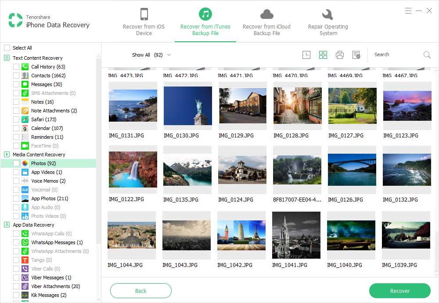Check the App Photos checkbox
The image size is (439, 303).
(x=16, y=198)
